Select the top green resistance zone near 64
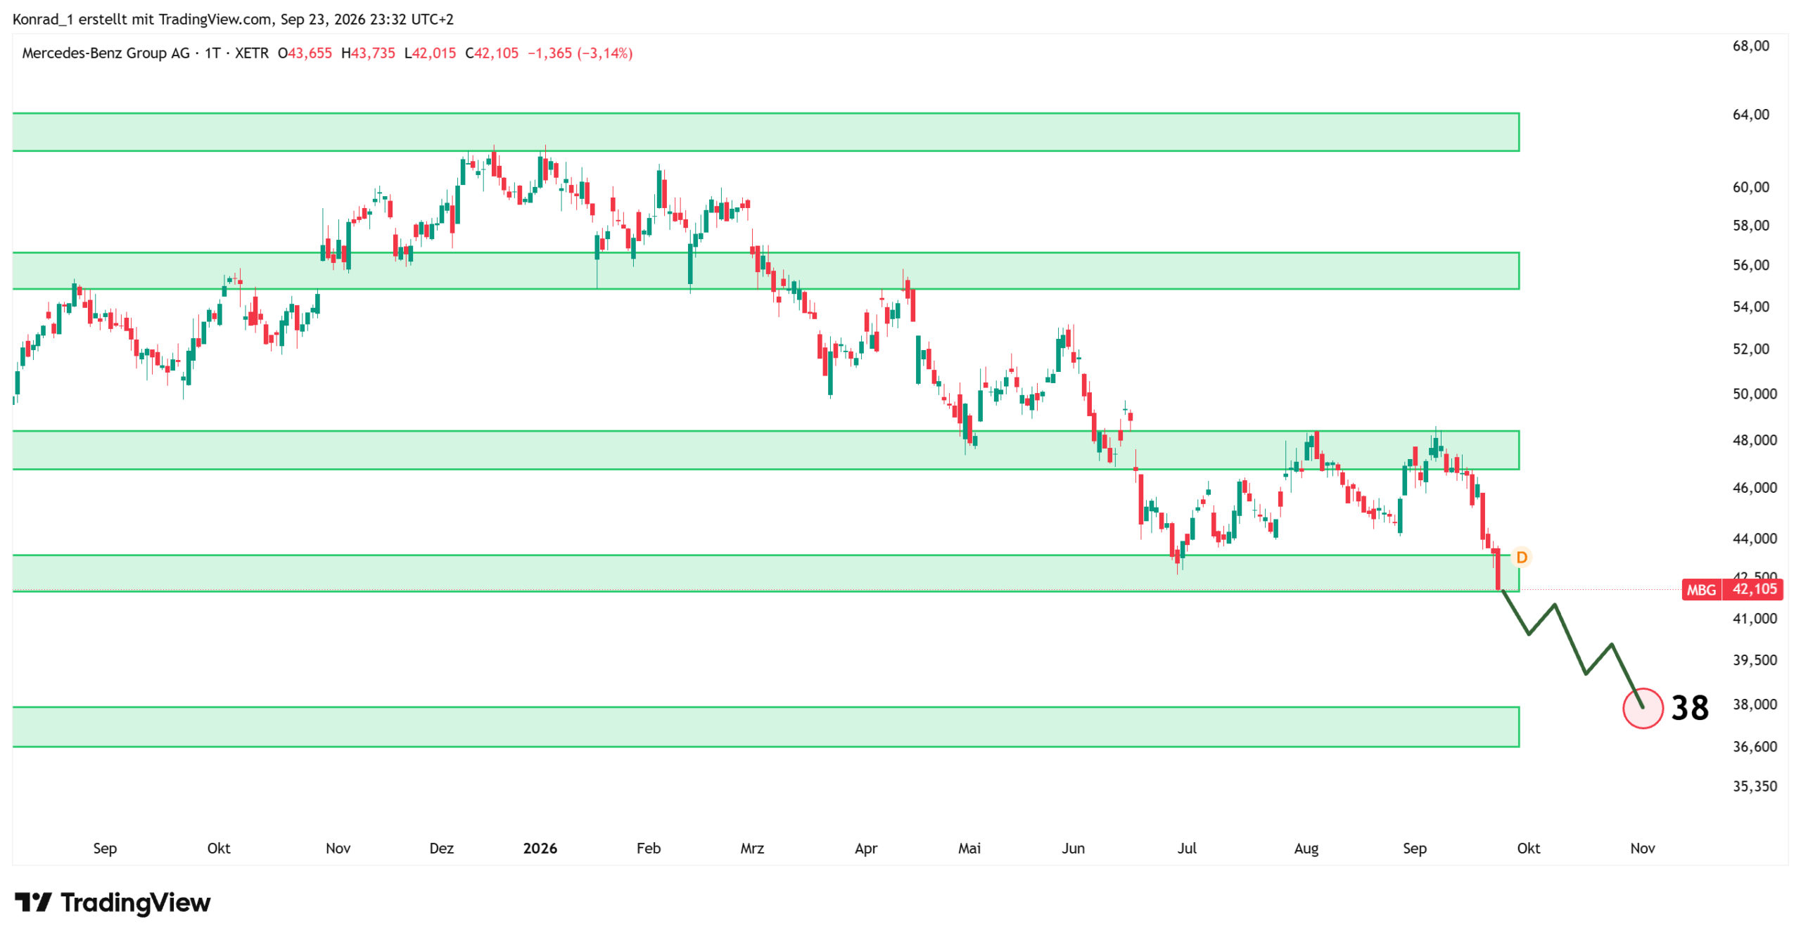 pyautogui.click(x=765, y=132)
